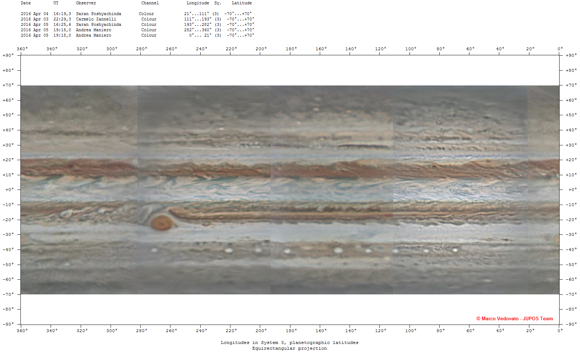Click the Great Red Spot on the map
Screen dimensions: 580x354
point(162,223)
